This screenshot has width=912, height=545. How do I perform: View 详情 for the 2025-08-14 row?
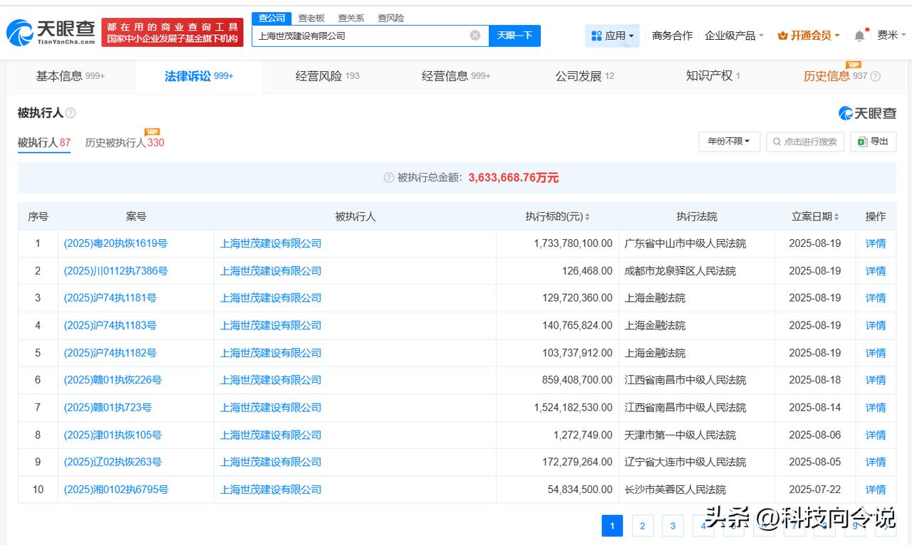876,408
